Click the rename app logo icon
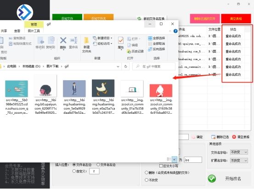 (x=25, y=12)
